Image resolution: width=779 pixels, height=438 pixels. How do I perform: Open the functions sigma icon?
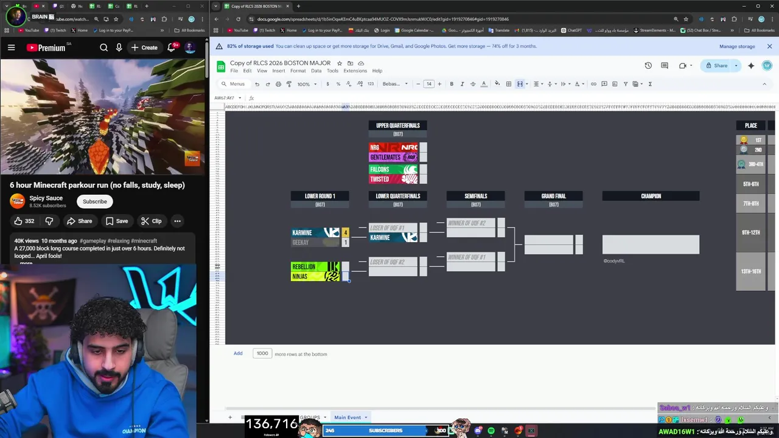pyautogui.click(x=650, y=84)
